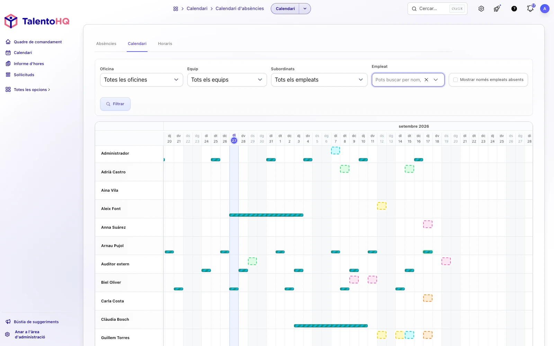Open Quadre de comandament in sidebar
The height and width of the screenshot is (346, 554).
coord(38,42)
